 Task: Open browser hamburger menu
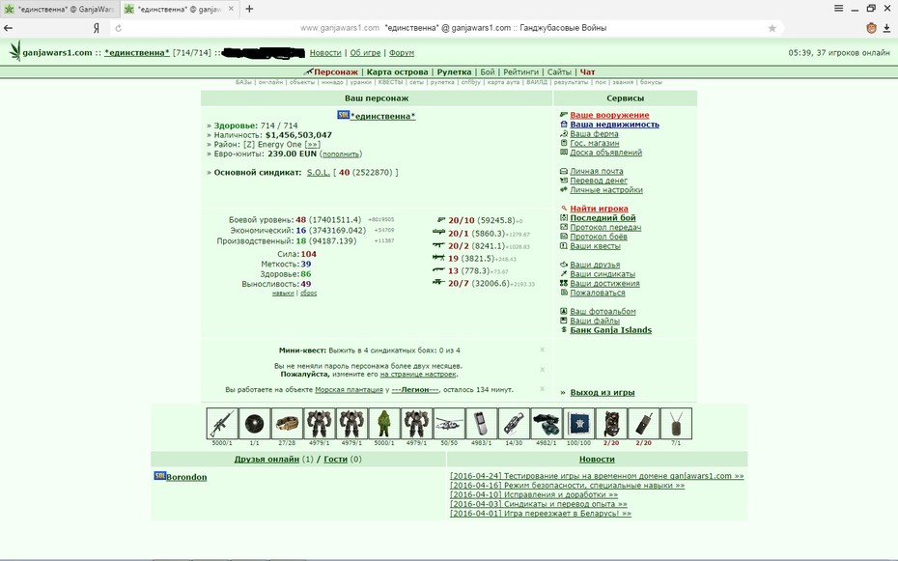(838, 9)
